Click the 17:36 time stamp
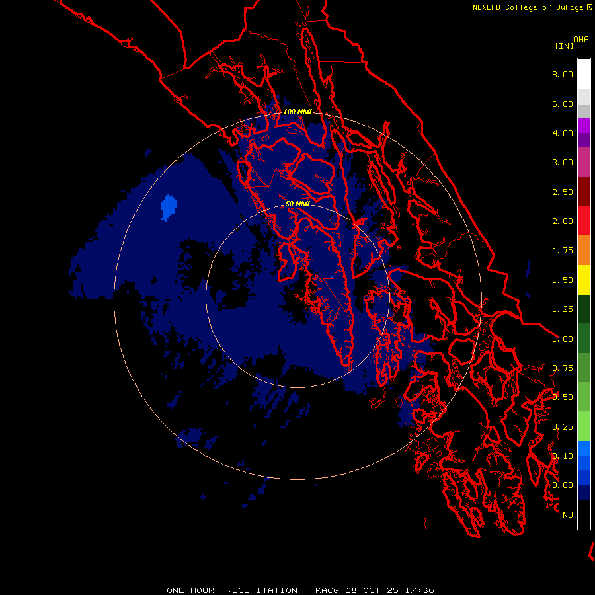The height and width of the screenshot is (595, 595). coord(419,590)
